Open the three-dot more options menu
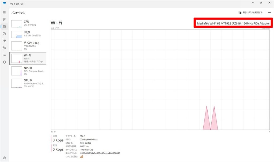This screenshot has height=162, width=274. (x=269, y=12)
